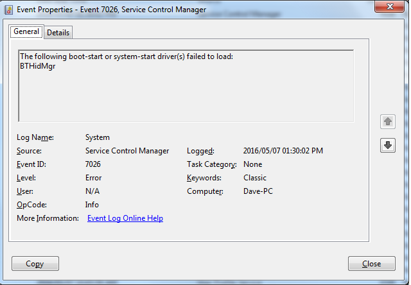Screen dimensions: 411x285
Task: Click the Source value Service Control Manager
Action: pos(127,151)
